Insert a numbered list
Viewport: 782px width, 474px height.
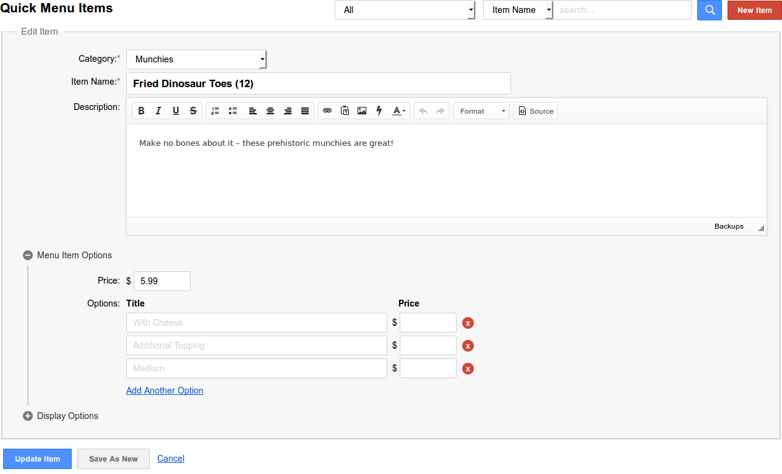coord(215,111)
